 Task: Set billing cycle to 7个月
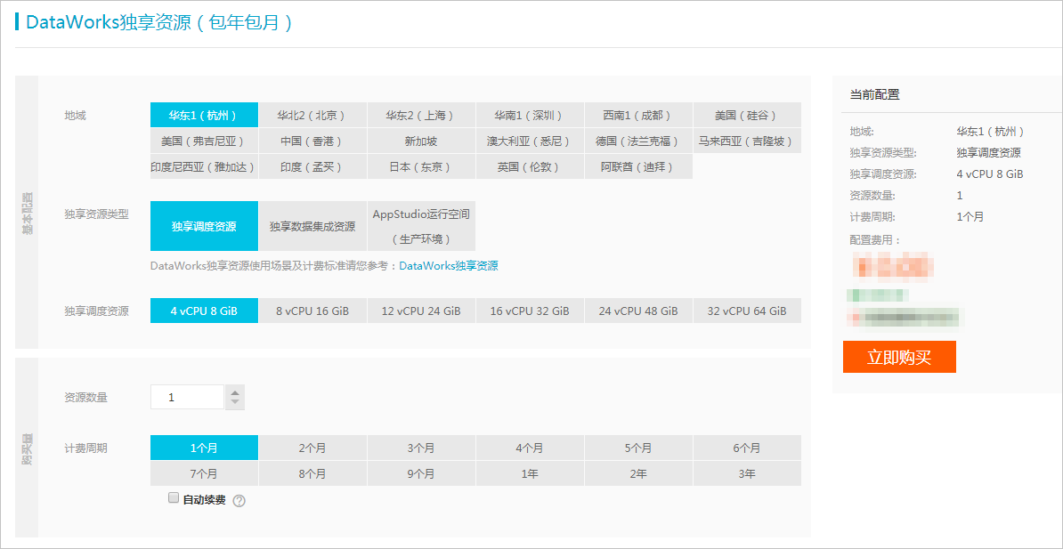(204, 473)
